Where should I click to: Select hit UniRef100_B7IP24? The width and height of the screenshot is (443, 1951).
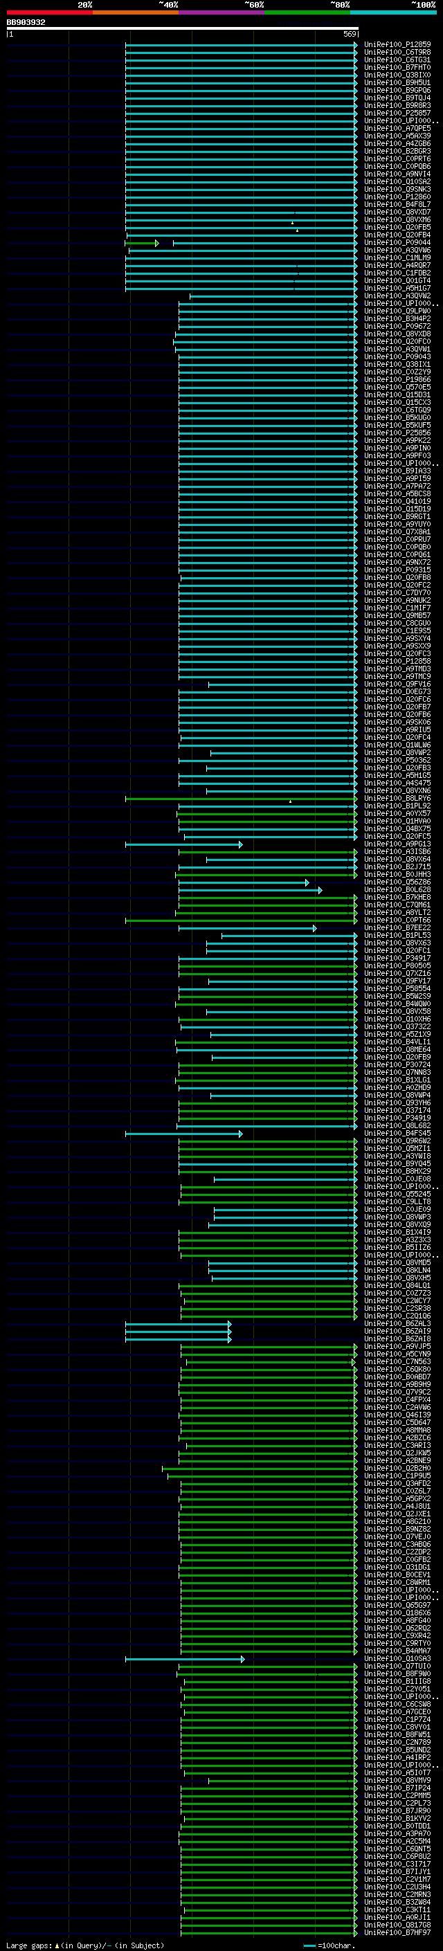click(x=397, y=1788)
